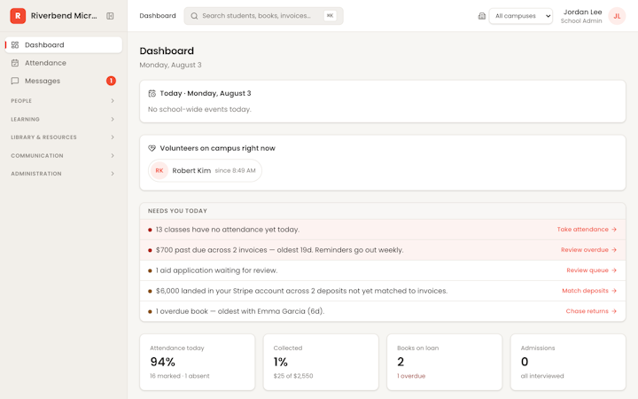Screen dimensions: 638x399
Task: Expand the LEARNING sidebar section
Action: tap(63, 120)
